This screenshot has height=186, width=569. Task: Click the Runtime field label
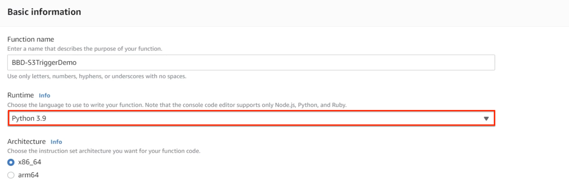pyautogui.click(x=21, y=96)
